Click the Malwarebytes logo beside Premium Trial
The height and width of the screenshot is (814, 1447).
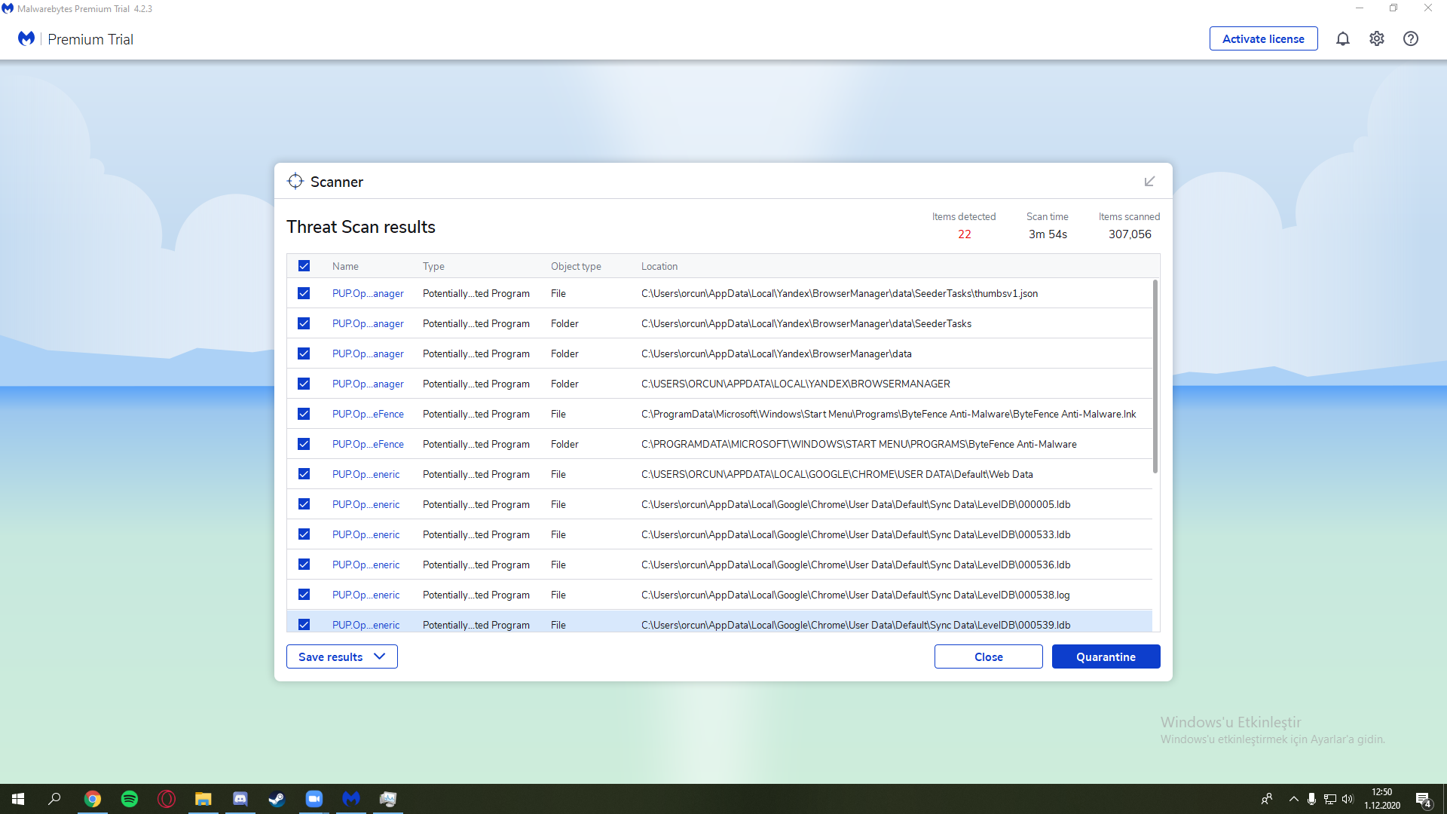coord(26,38)
